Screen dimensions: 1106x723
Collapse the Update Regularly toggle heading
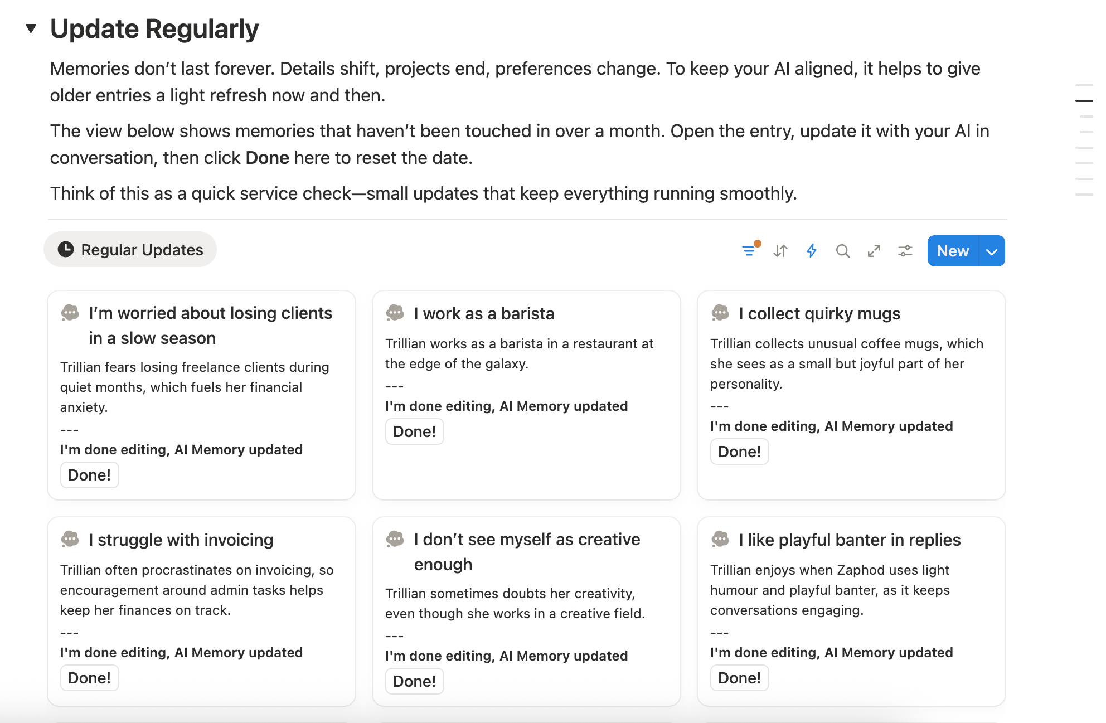point(31,28)
